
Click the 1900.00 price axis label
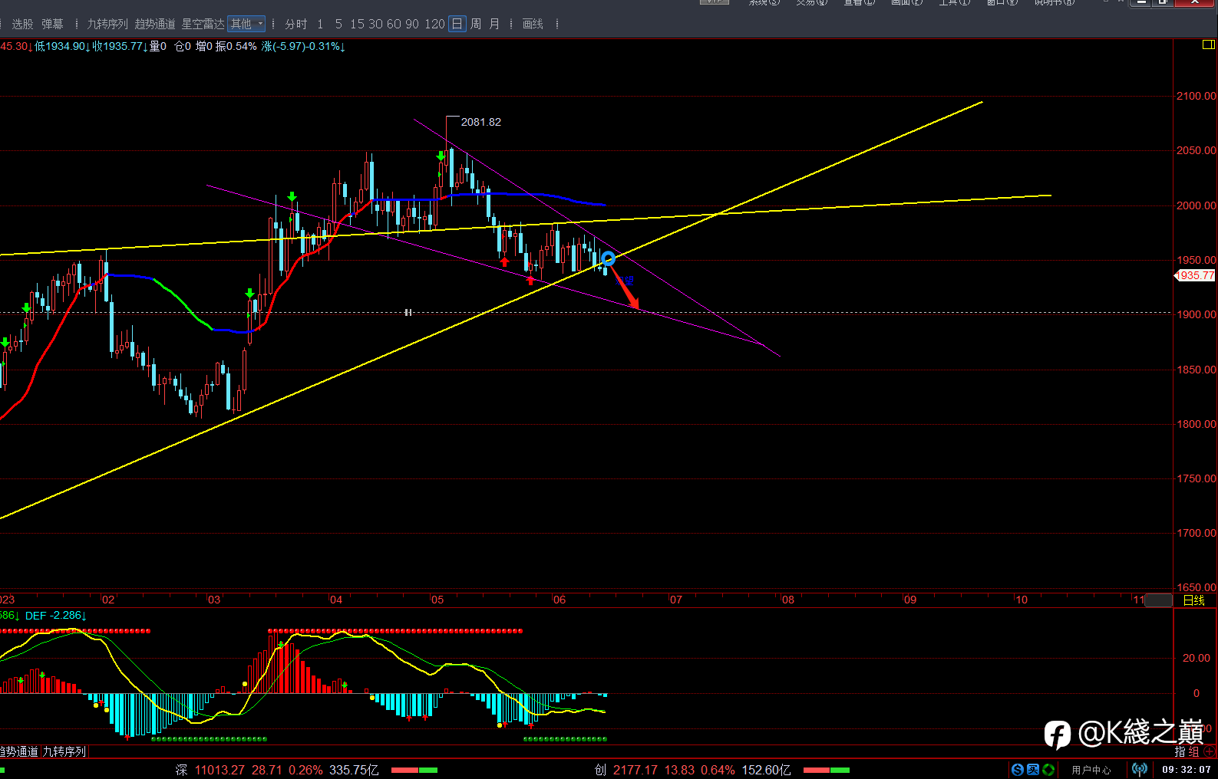tap(1196, 314)
